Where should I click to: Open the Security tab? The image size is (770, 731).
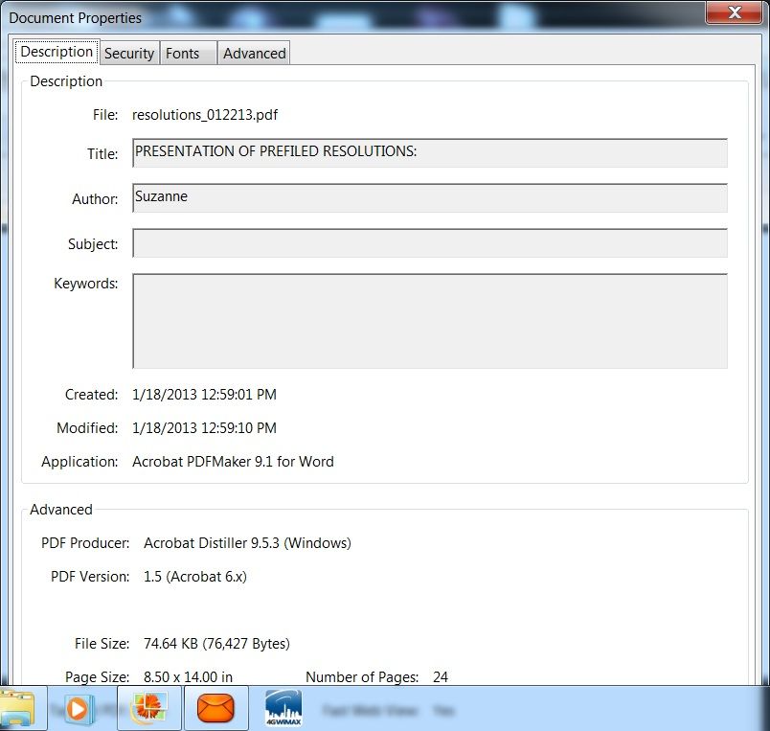129,54
